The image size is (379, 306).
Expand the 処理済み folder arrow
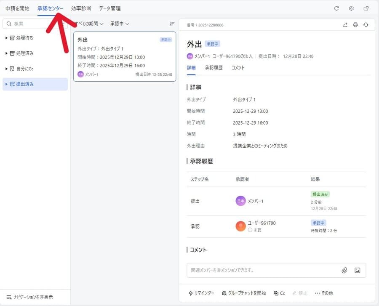pyautogui.click(x=7, y=53)
